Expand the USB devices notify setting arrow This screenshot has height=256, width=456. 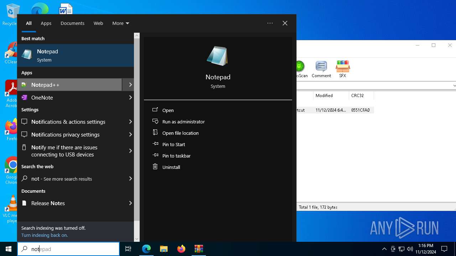click(130, 151)
